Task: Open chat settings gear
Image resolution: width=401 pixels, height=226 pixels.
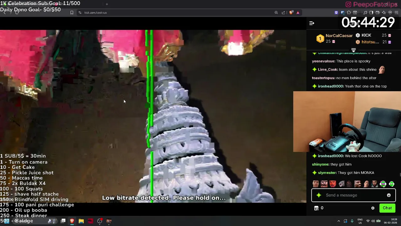Action: click(373, 208)
